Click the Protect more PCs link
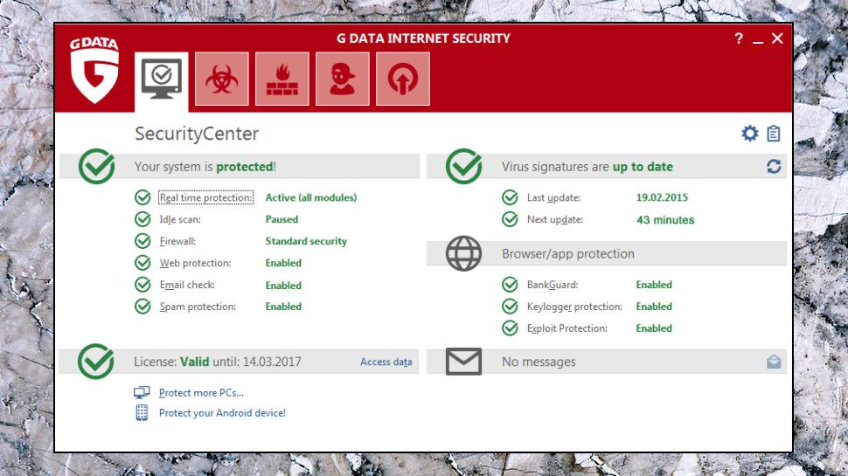Screen dimensions: 848x476 (201, 393)
